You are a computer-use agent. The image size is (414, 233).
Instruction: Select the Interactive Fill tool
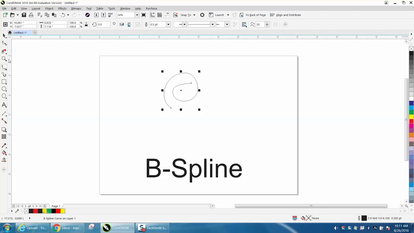click(4, 153)
